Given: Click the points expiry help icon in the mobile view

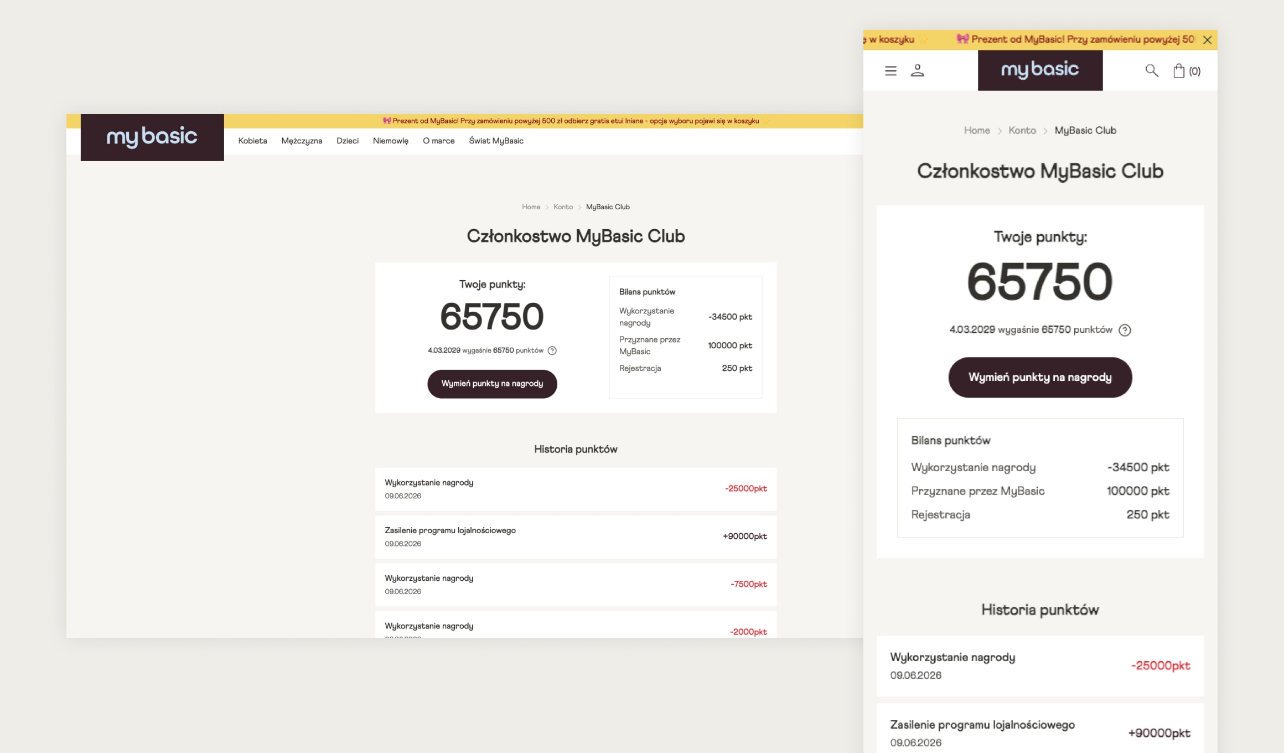Looking at the screenshot, I should (1125, 330).
